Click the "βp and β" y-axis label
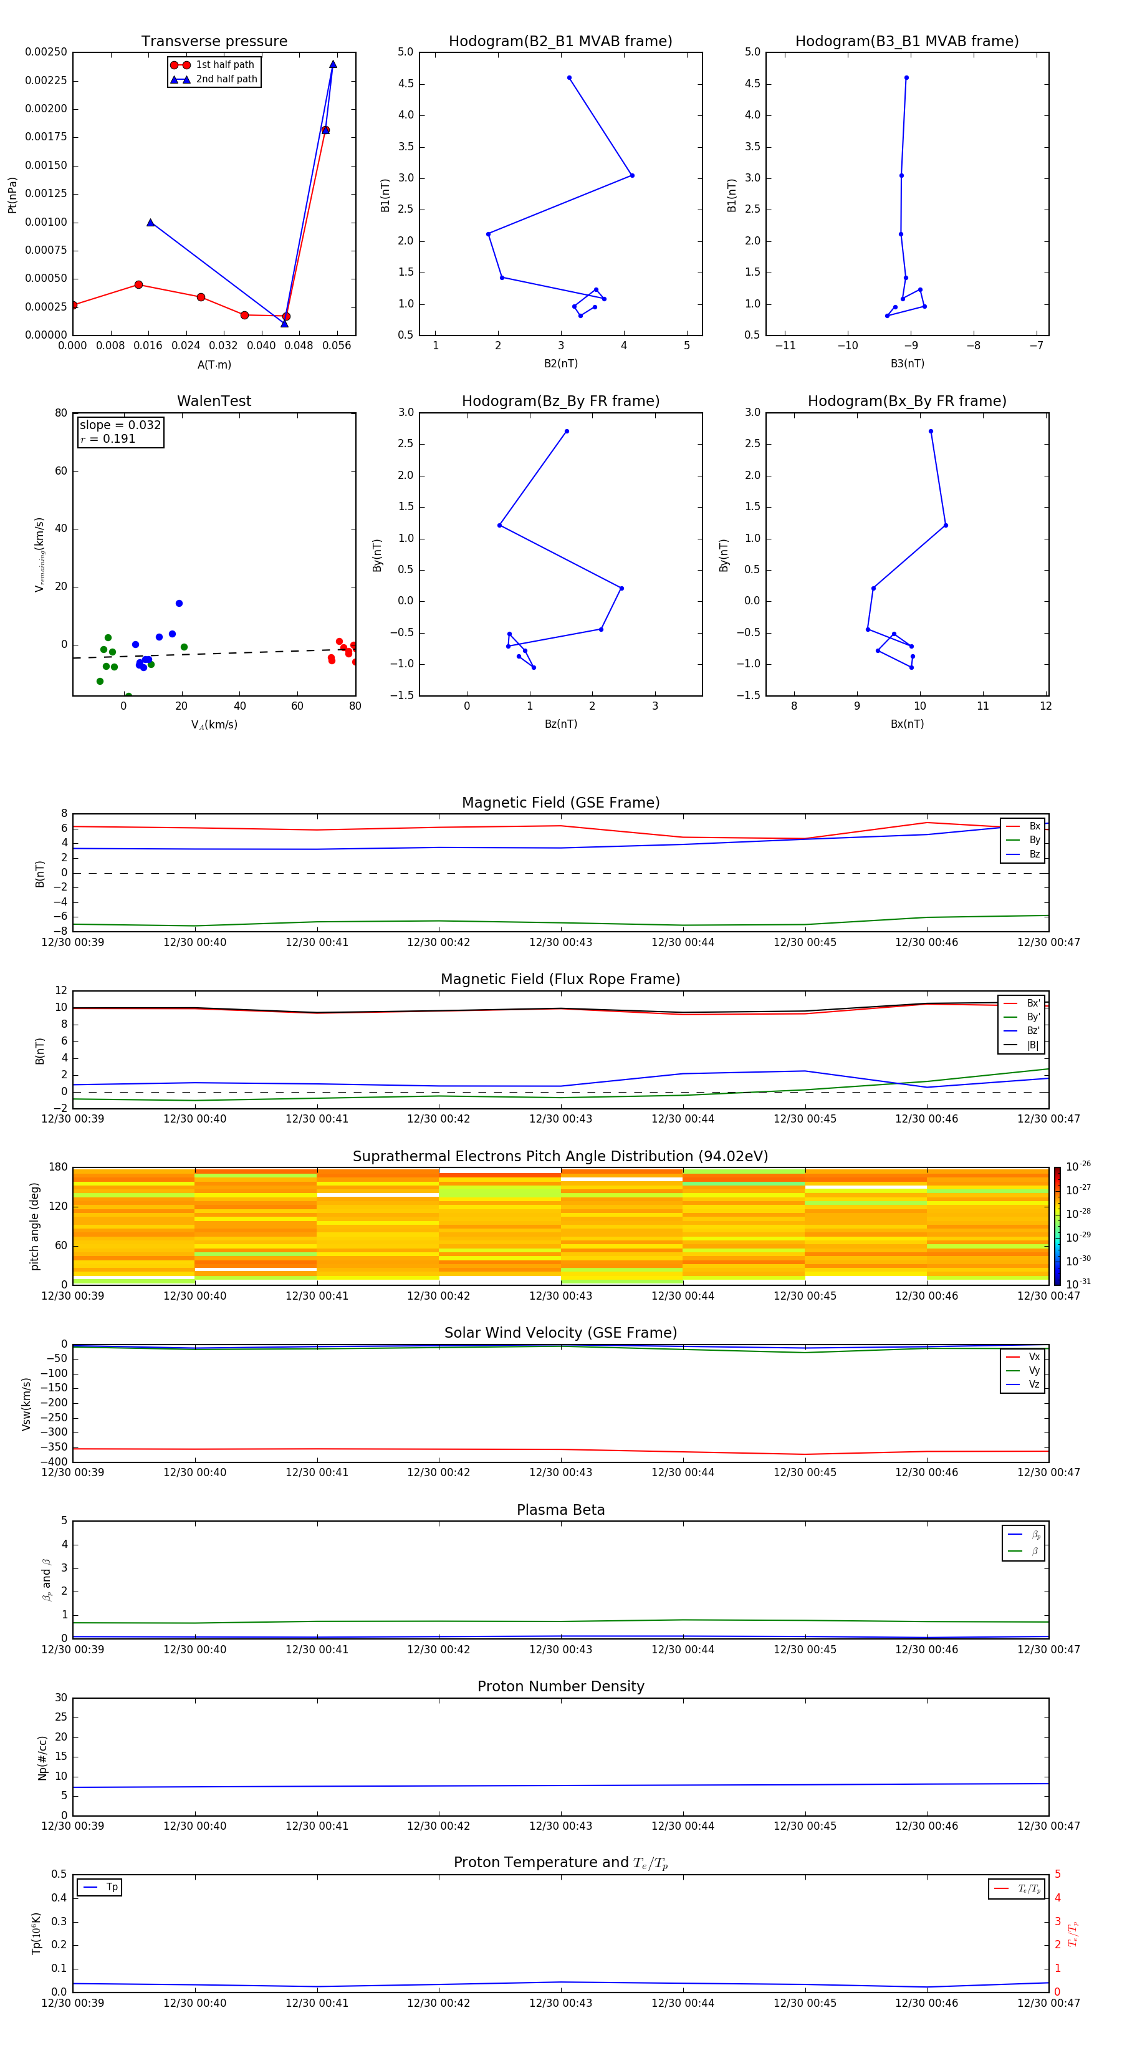Viewport: 1122px width, 2058px height. (46, 1580)
